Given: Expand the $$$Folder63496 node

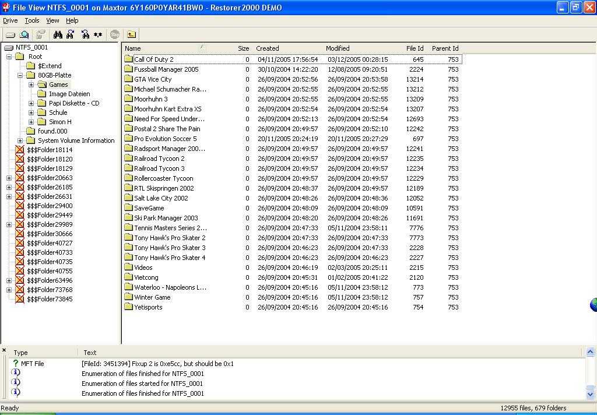Looking at the screenshot, I should point(9,280).
